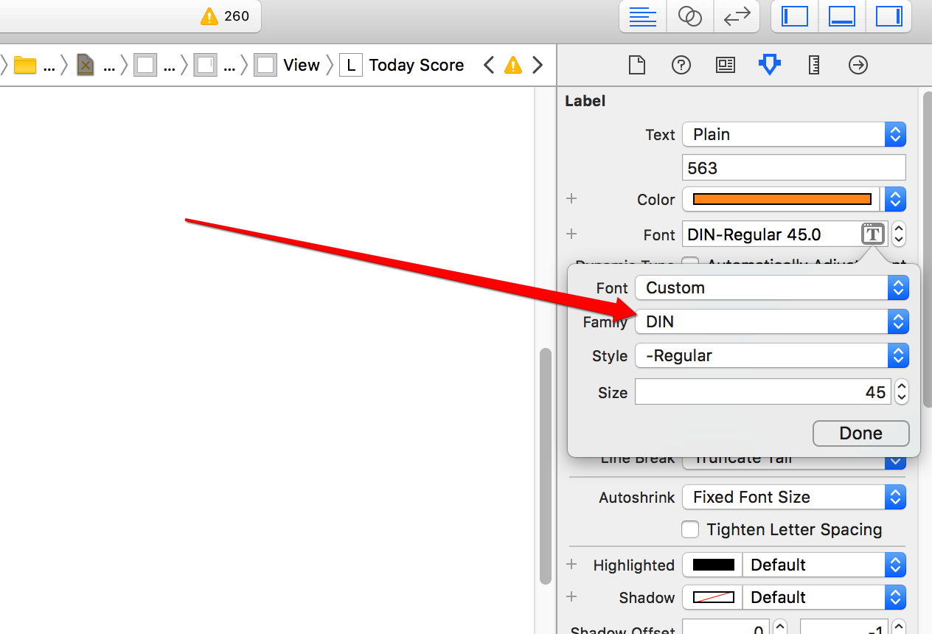932x634 pixels.
Task: Toggle the Debug area bottom panel
Action: pos(841,16)
